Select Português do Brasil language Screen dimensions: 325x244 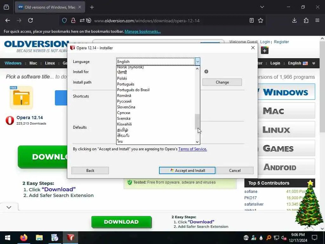point(156,90)
